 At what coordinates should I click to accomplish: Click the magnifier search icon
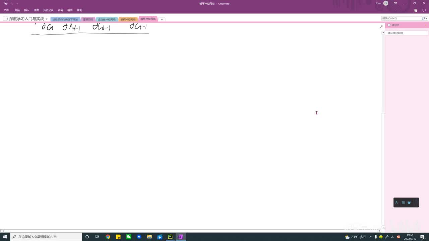pyautogui.click(x=423, y=18)
